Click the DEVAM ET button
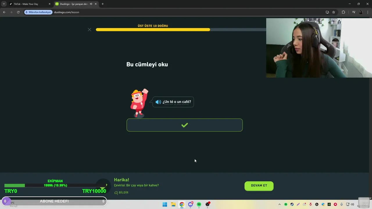 259,186
